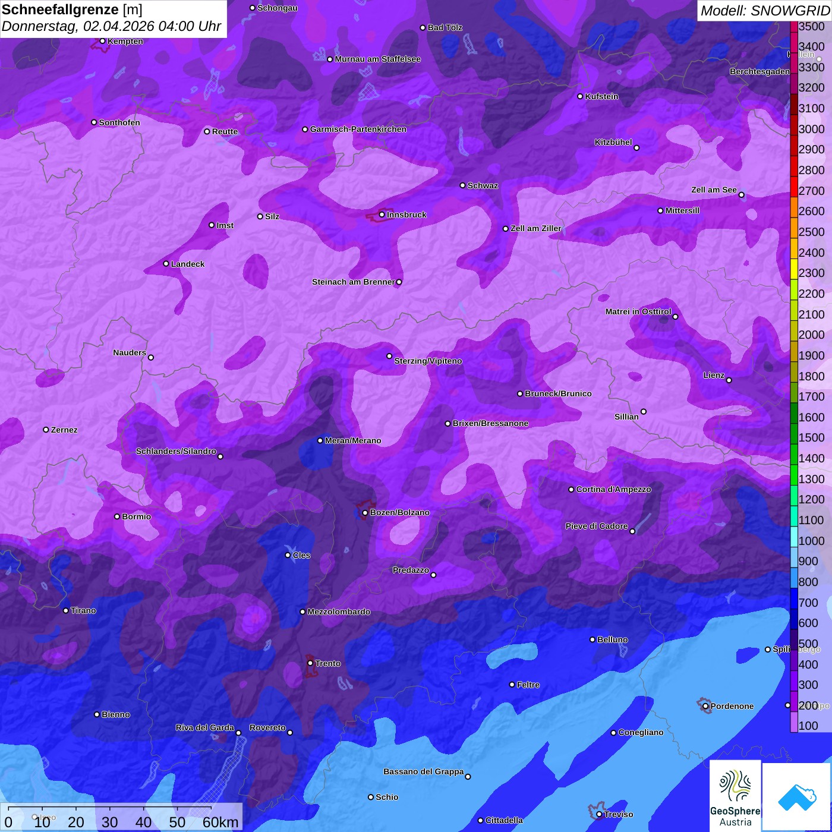Click the Riva del Garda label
The image size is (832, 832).
[205, 727]
